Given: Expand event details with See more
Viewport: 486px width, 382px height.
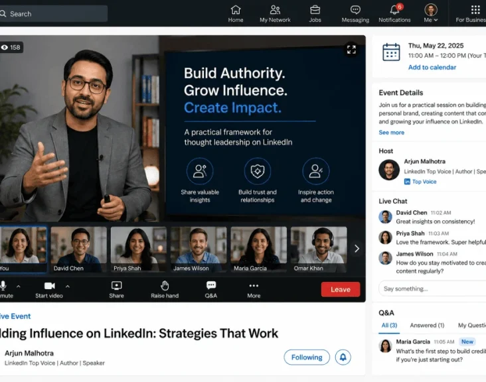Looking at the screenshot, I should (x=392, y=133).
